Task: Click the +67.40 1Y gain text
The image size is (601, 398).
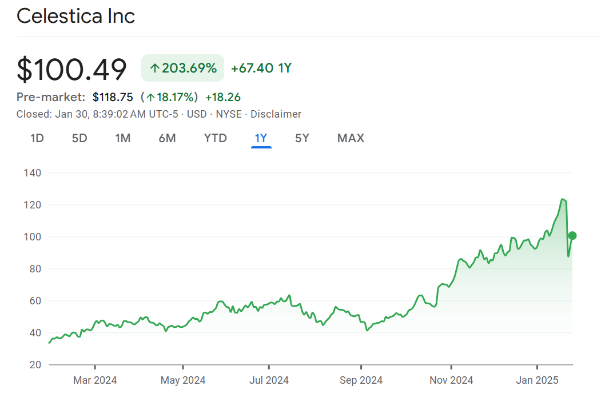Action: [x=261, y=69]
